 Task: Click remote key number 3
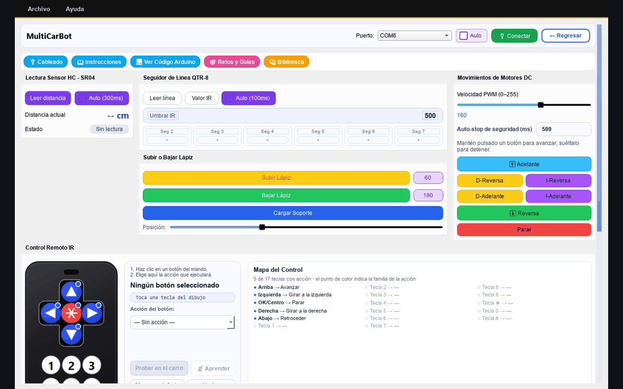(92, 366)
